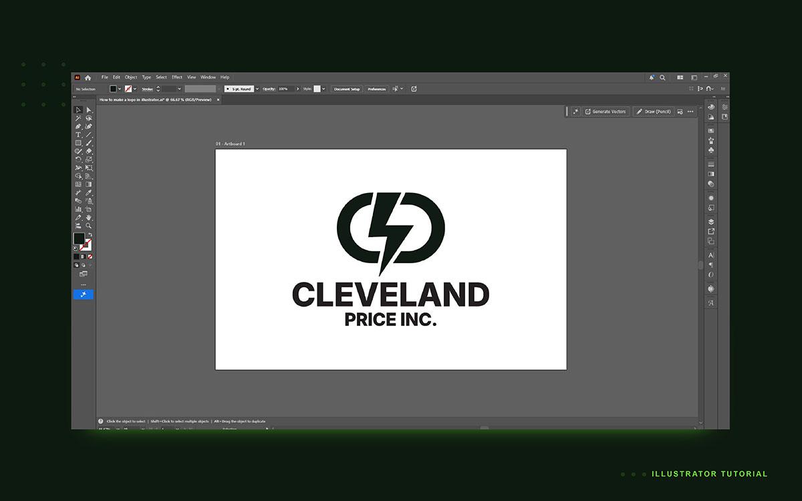Open the Transparency panel icon
Screen dimensions: 802x501
711,184
